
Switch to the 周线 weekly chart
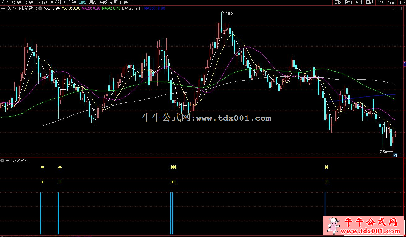coord(93,2)
